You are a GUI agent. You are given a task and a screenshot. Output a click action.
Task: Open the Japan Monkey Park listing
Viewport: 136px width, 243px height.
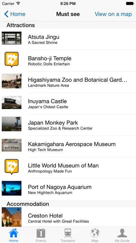pos(68,125)
